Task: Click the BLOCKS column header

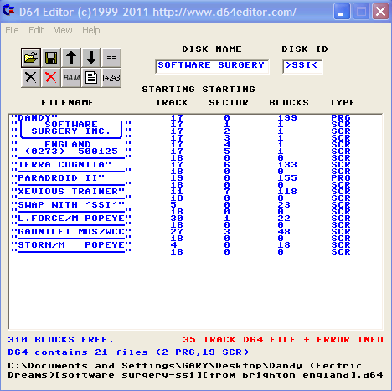Action: (289, 102)
